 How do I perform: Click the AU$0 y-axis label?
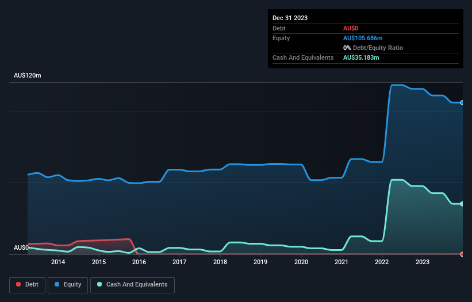coord(21,247)
